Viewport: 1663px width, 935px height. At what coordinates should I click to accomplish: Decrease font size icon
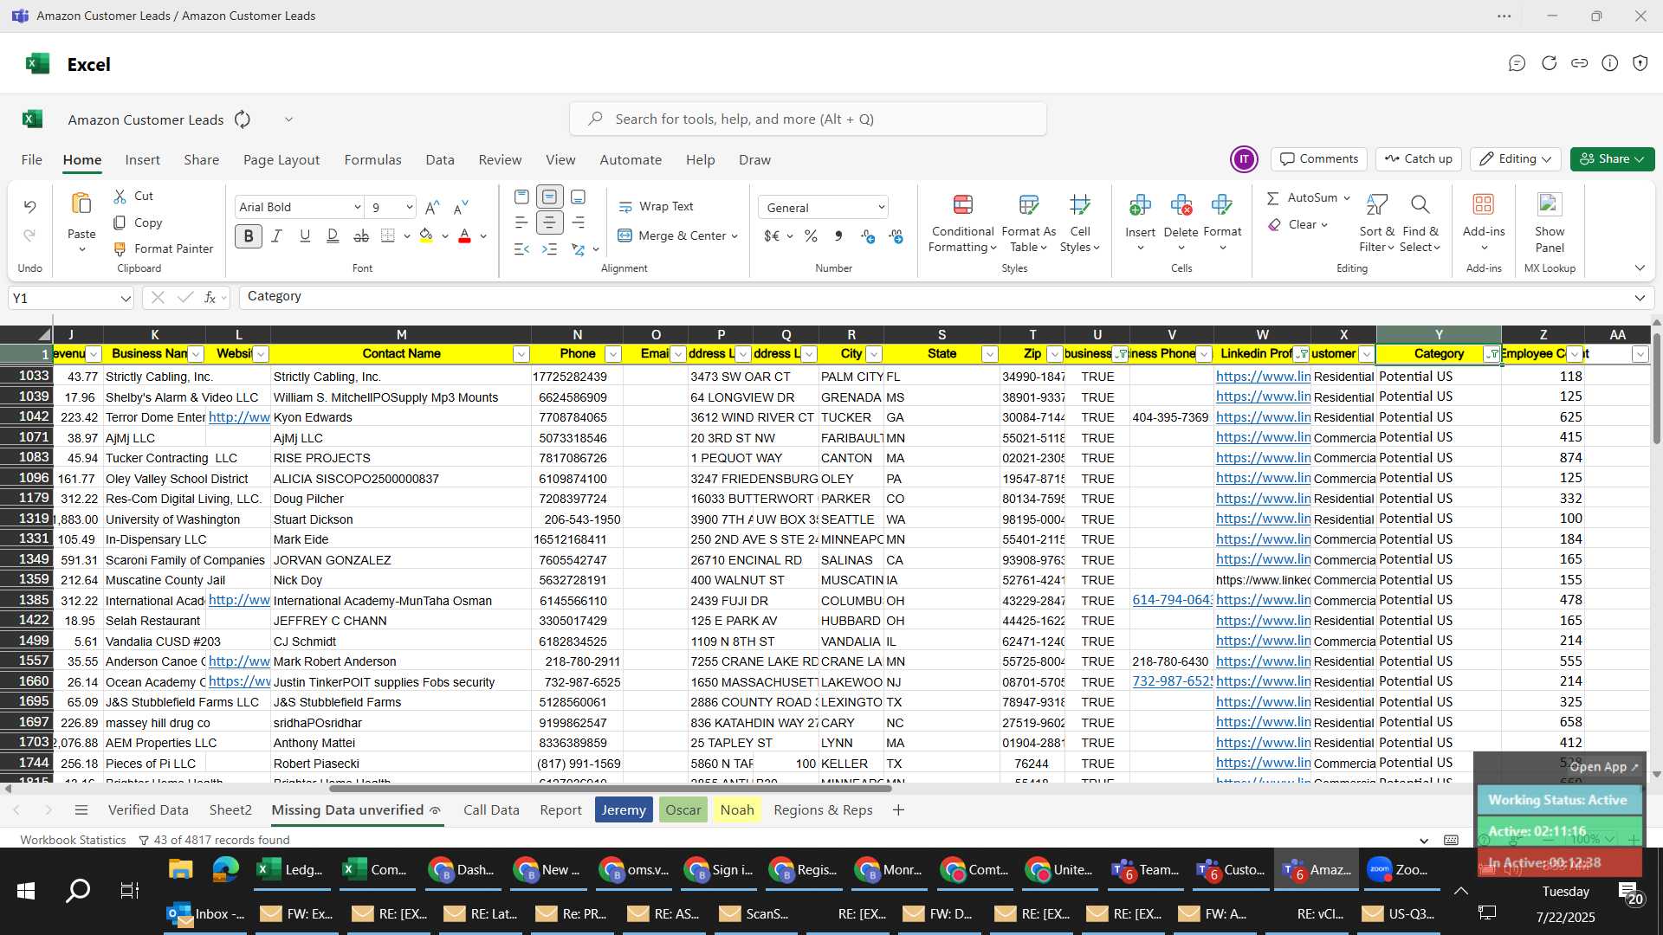click(461, 207)
